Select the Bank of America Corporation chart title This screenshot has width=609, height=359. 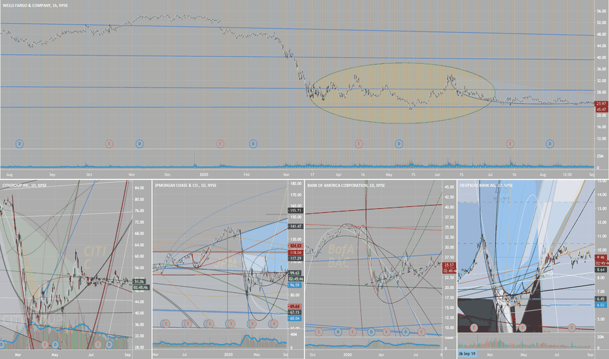tap(346, 185)
